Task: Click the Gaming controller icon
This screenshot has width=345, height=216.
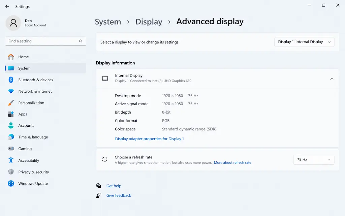Action: pyautogui.click(x=11, y=149)
